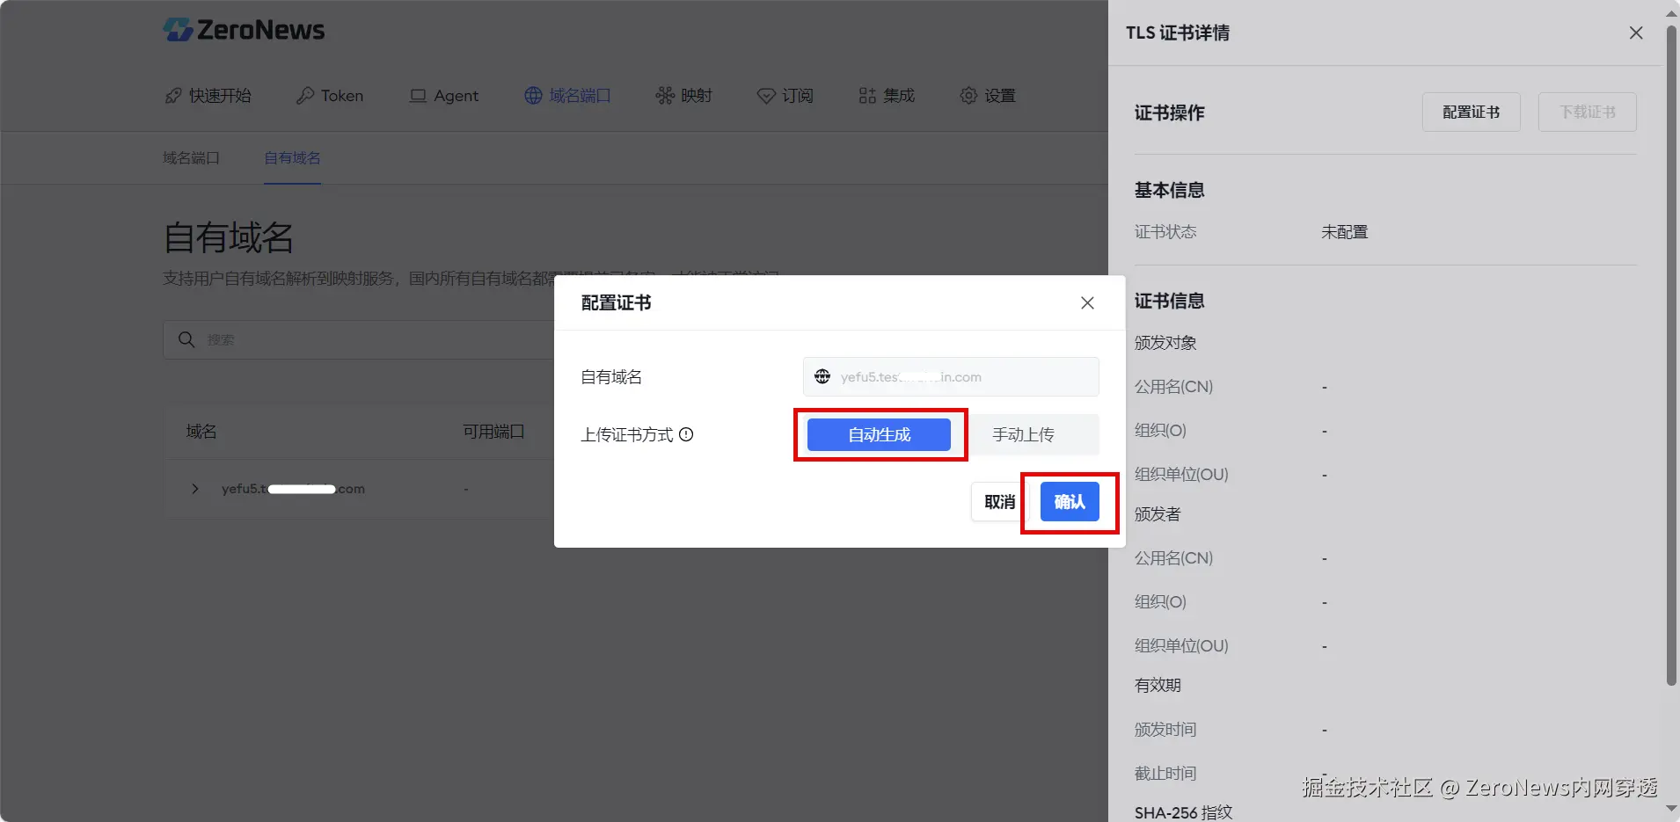The height and width of the screenshot is (822, 1680).
Task: Open the 设置 nav item
Action: pos(988,96)
